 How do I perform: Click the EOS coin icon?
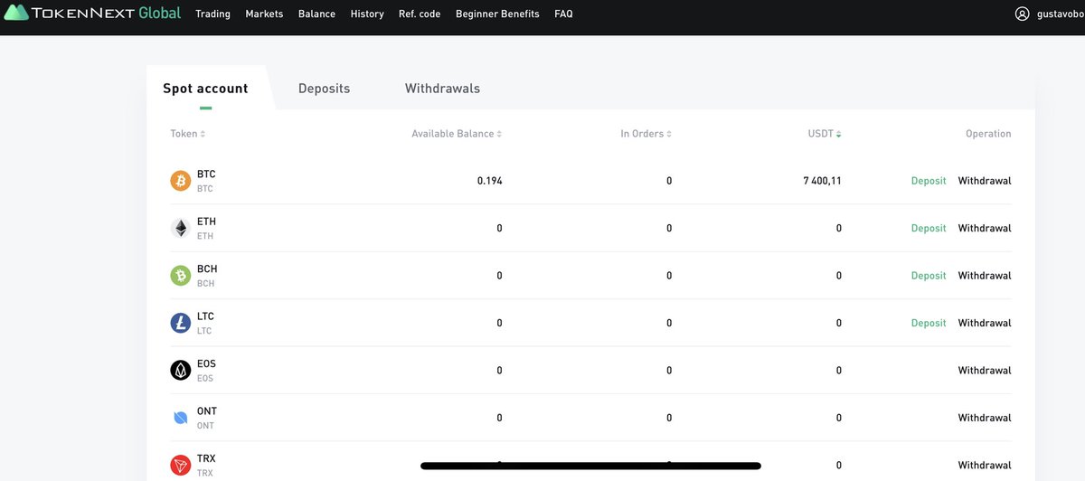click(181, 371)
